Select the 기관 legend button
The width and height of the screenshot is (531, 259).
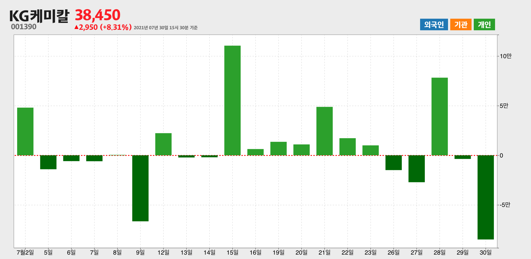click(461, 25)
